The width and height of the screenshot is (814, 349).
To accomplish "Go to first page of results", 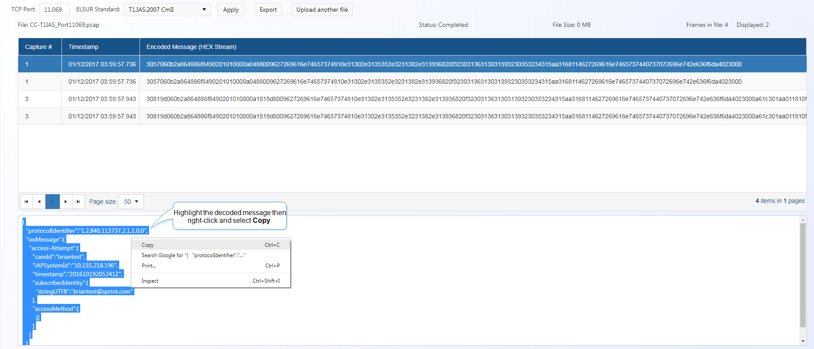I will 26,202.
